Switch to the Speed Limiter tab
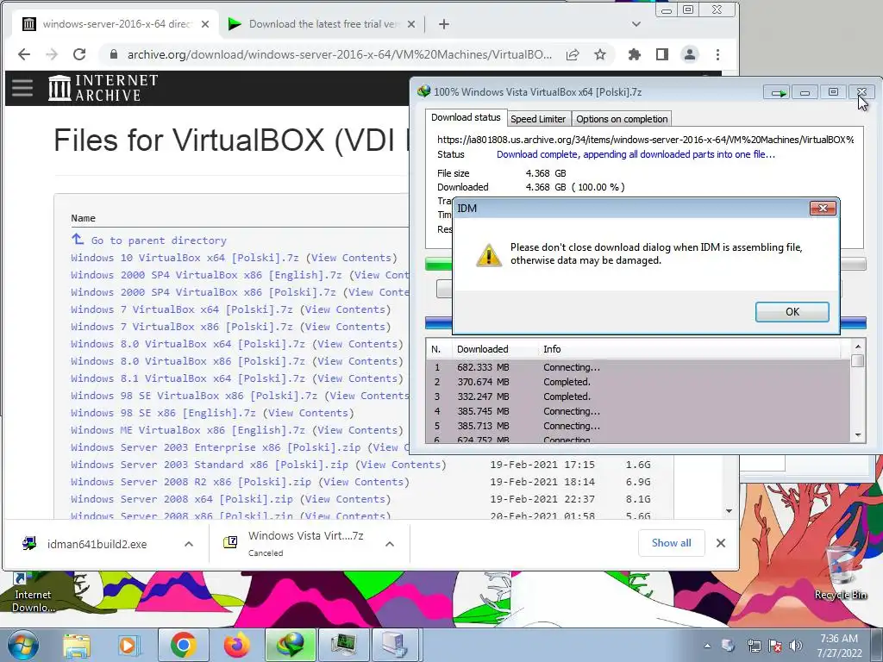883x662 pixels. pyautogui.click(x=538, y=119)
